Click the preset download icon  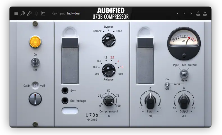point(205,13)
